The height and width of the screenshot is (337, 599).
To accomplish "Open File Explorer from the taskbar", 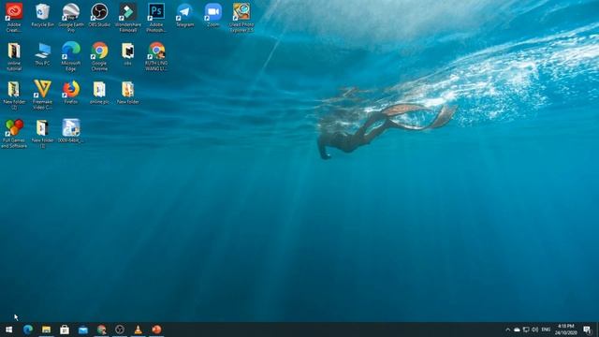I will 46,330.
